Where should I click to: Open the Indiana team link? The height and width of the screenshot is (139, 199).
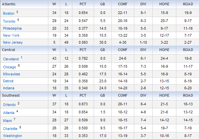[9, 88]
